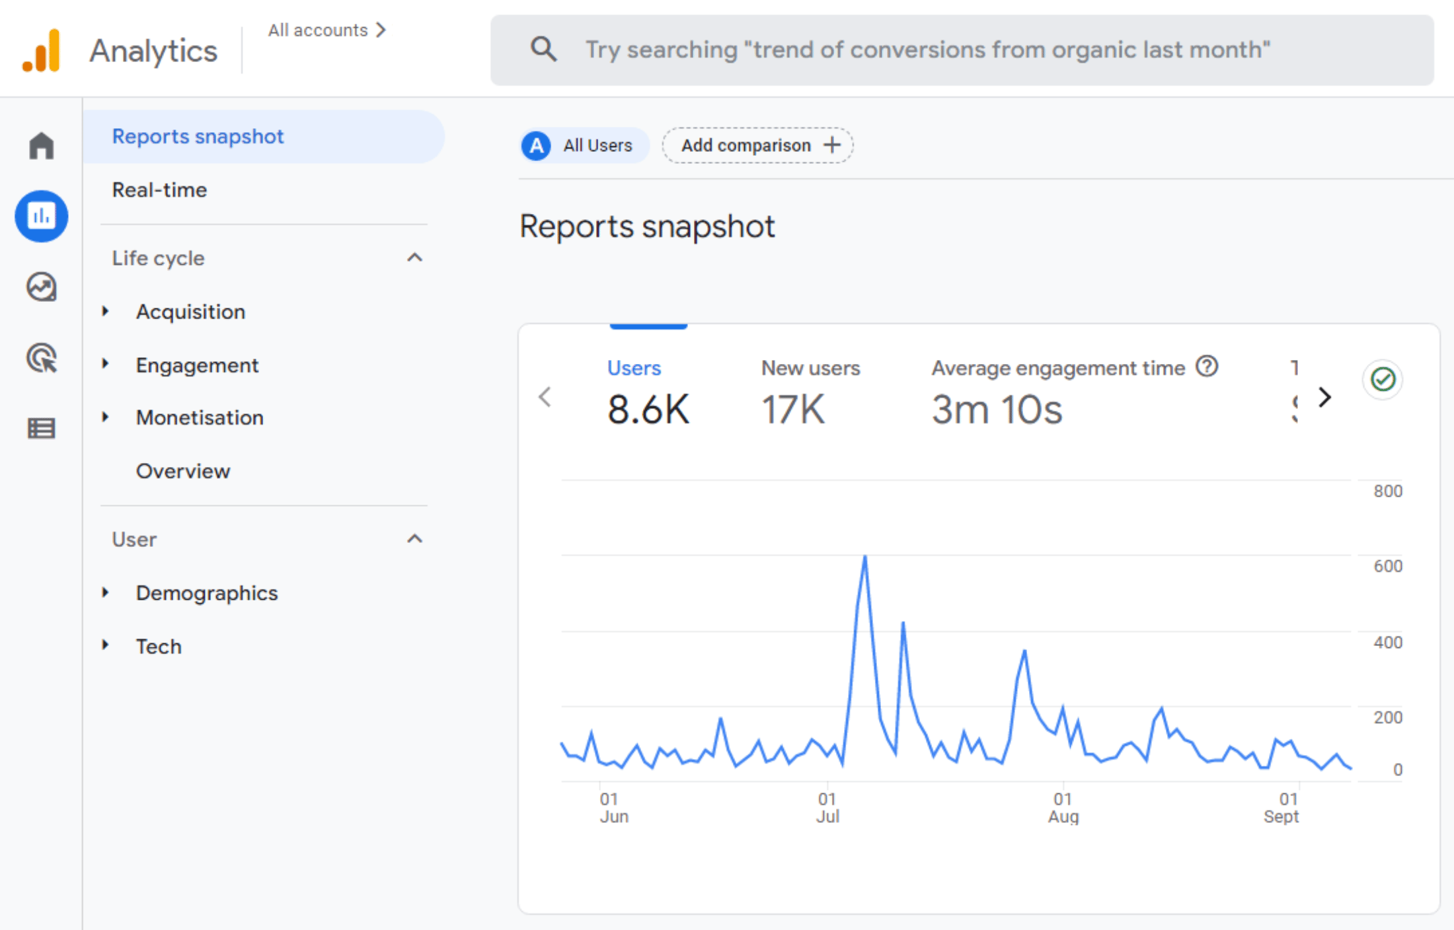Click the 01 Aug axis label
This screenshot has width=1454, height=930.
point(1063,808)
